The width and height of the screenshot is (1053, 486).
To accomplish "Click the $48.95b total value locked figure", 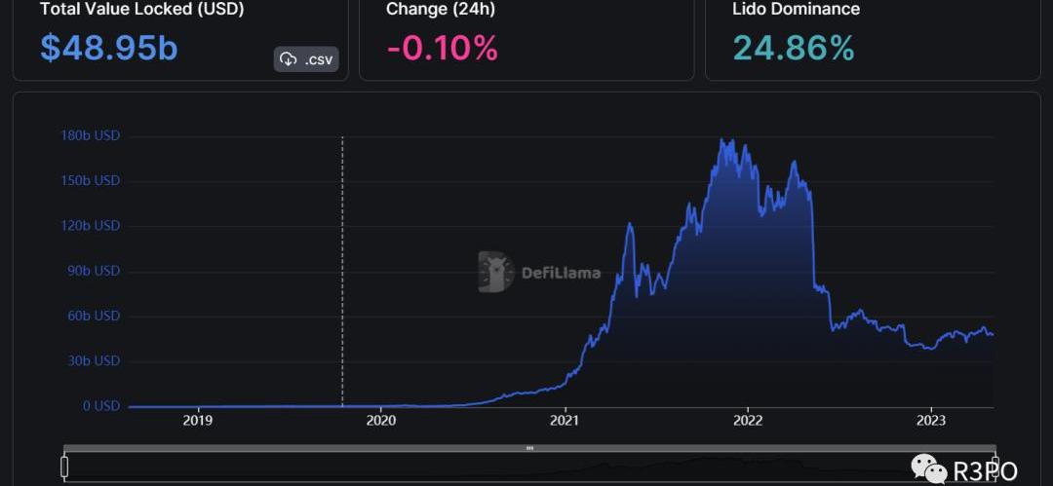I will [x=109, y=48].
